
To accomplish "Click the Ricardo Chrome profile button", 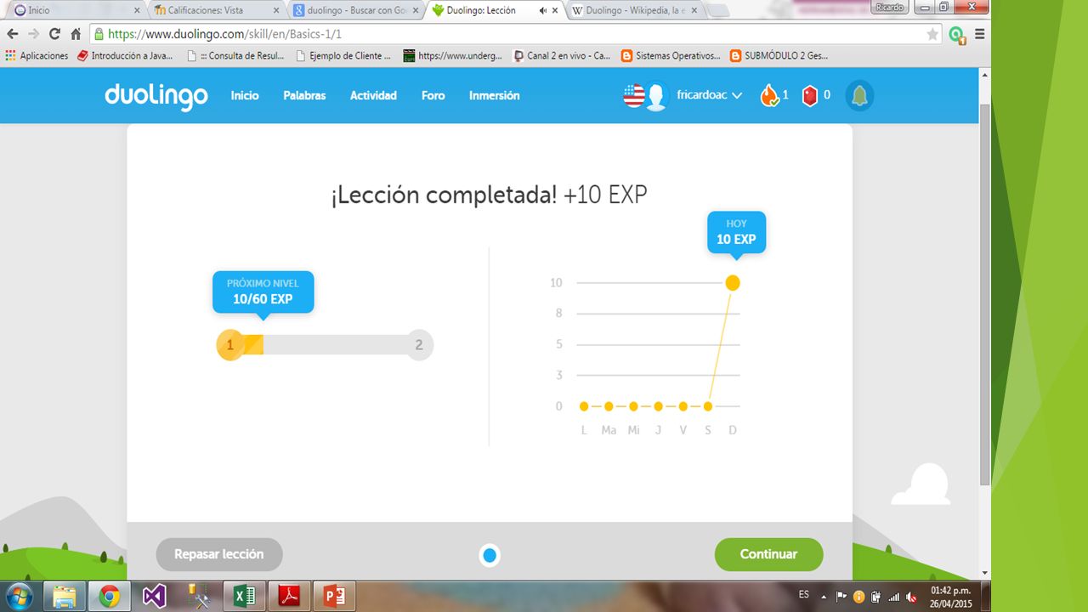I will (x=891, y=7).
